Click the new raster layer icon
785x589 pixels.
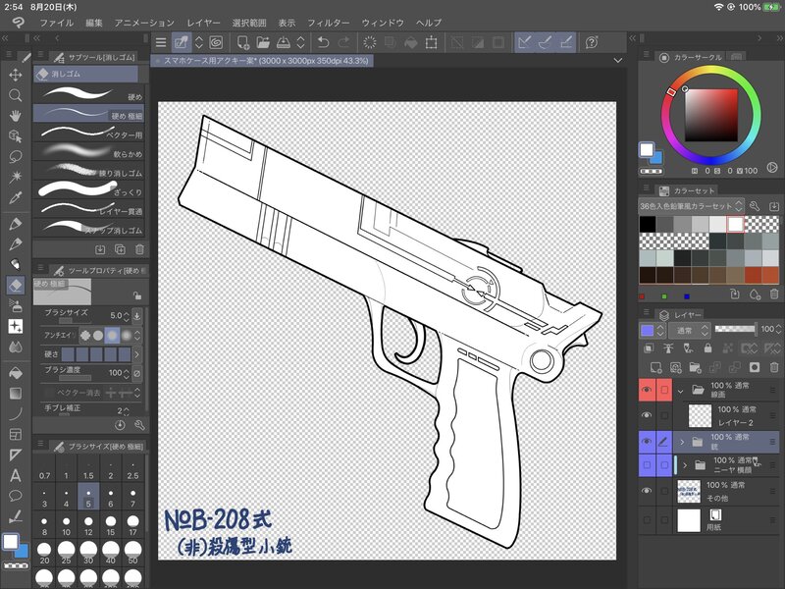click(x=656, y=367)
